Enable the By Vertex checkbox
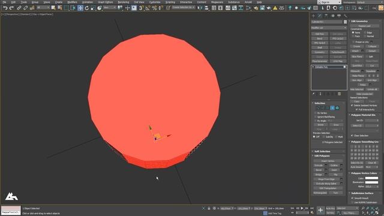Image resolution: width=384 pixels, height=216 pixels. (x=315, y=113)
